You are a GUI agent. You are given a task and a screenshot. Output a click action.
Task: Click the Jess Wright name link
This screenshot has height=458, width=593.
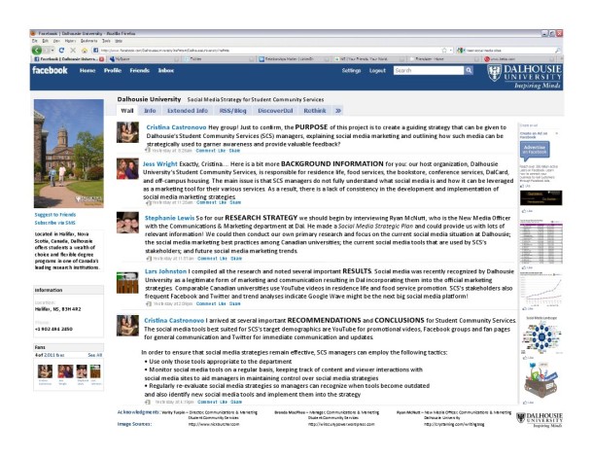click(x=160, y=163)
